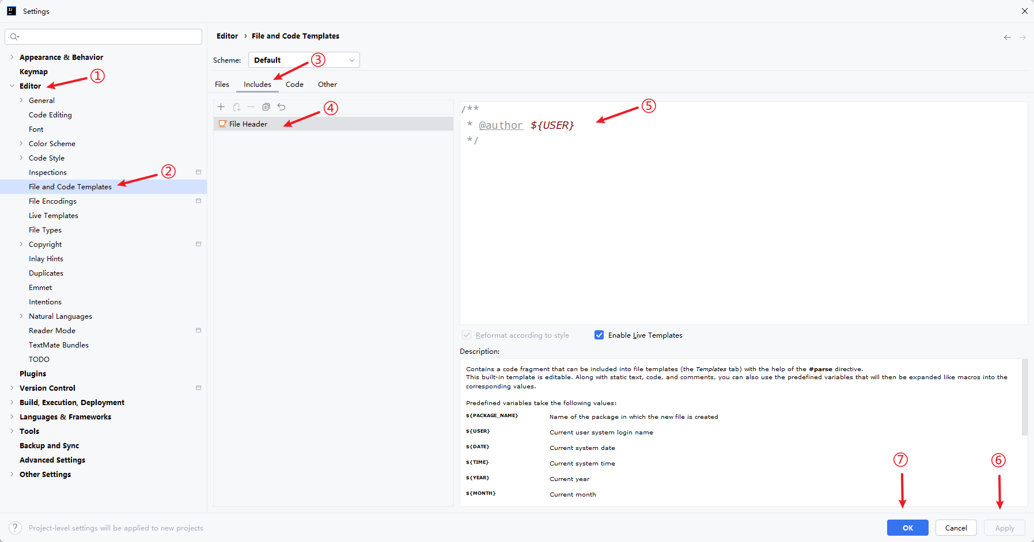Click project-level icon beside Copyright
Viewport: 1034px width, 542px height.
(198, 244)
